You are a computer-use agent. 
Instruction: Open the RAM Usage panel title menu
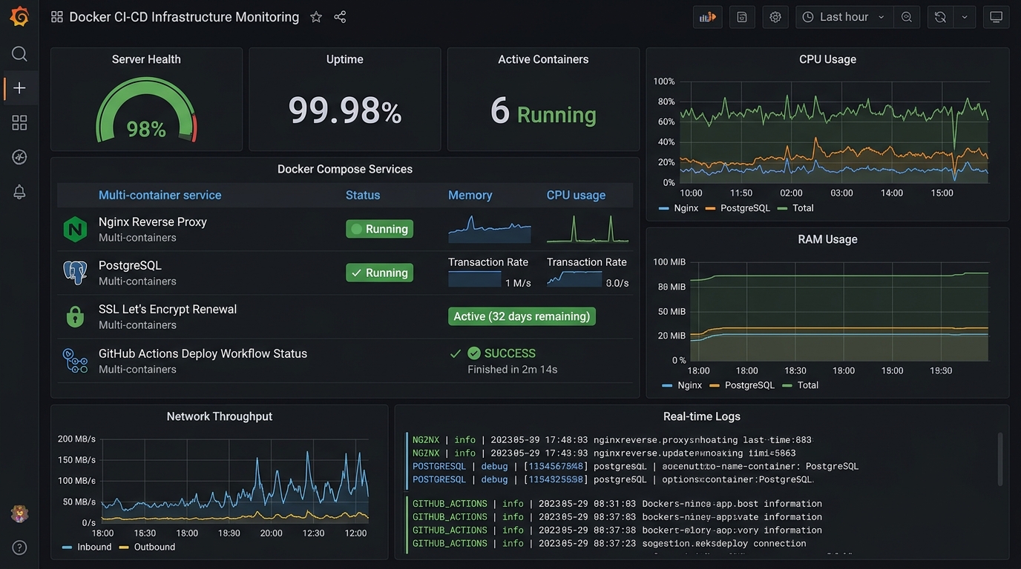tap(827, 239)
